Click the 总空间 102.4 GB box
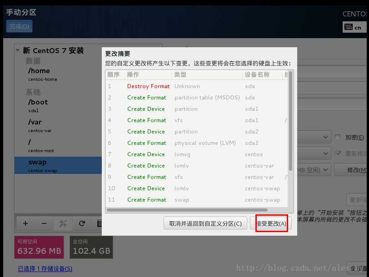 [91, 247]
